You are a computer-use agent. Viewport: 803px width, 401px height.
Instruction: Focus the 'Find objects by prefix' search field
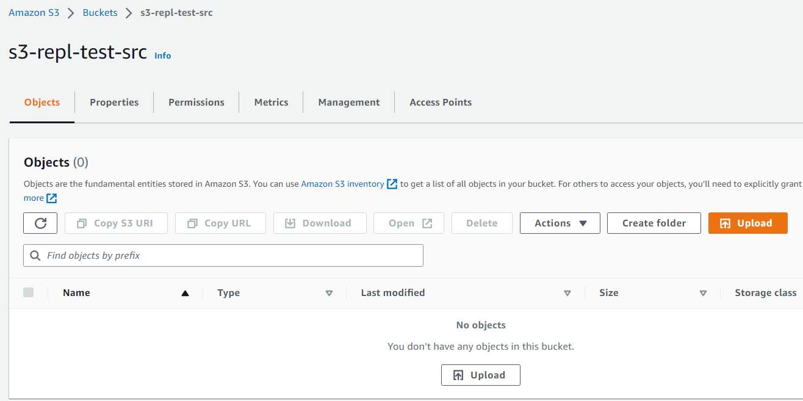tap(232, 256)
